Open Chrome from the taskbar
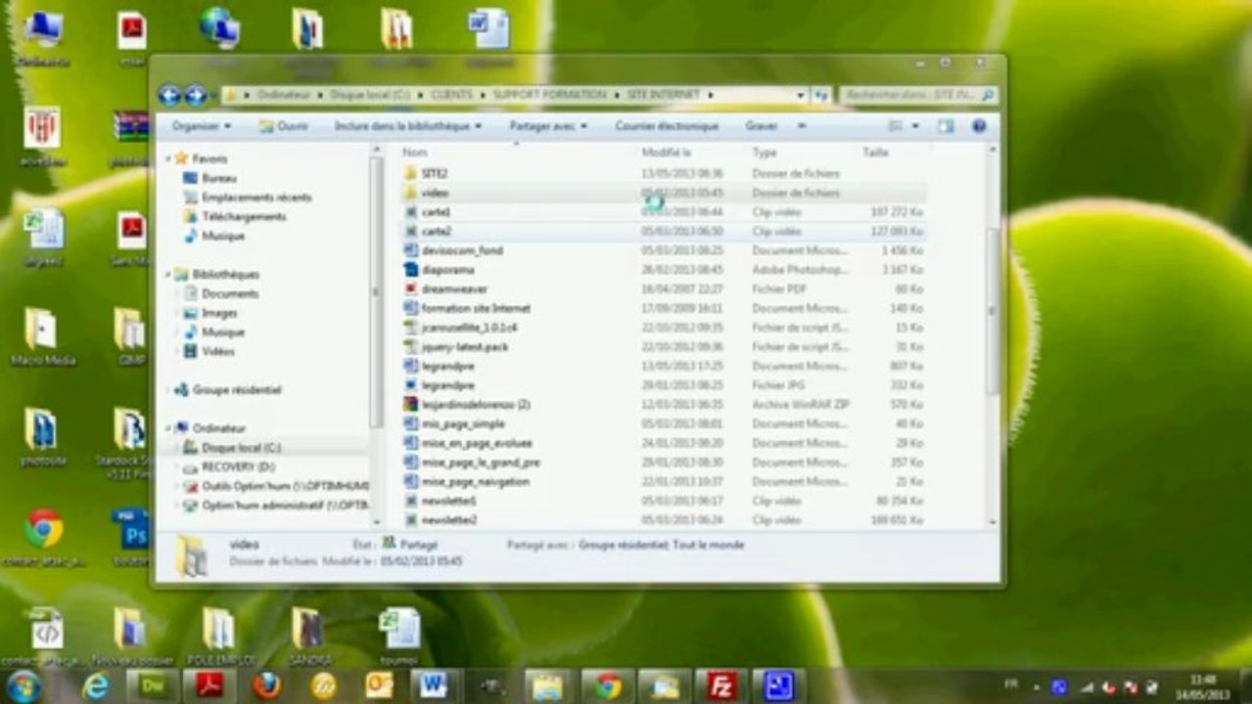1252x704 pixels. tap(608, 686)
